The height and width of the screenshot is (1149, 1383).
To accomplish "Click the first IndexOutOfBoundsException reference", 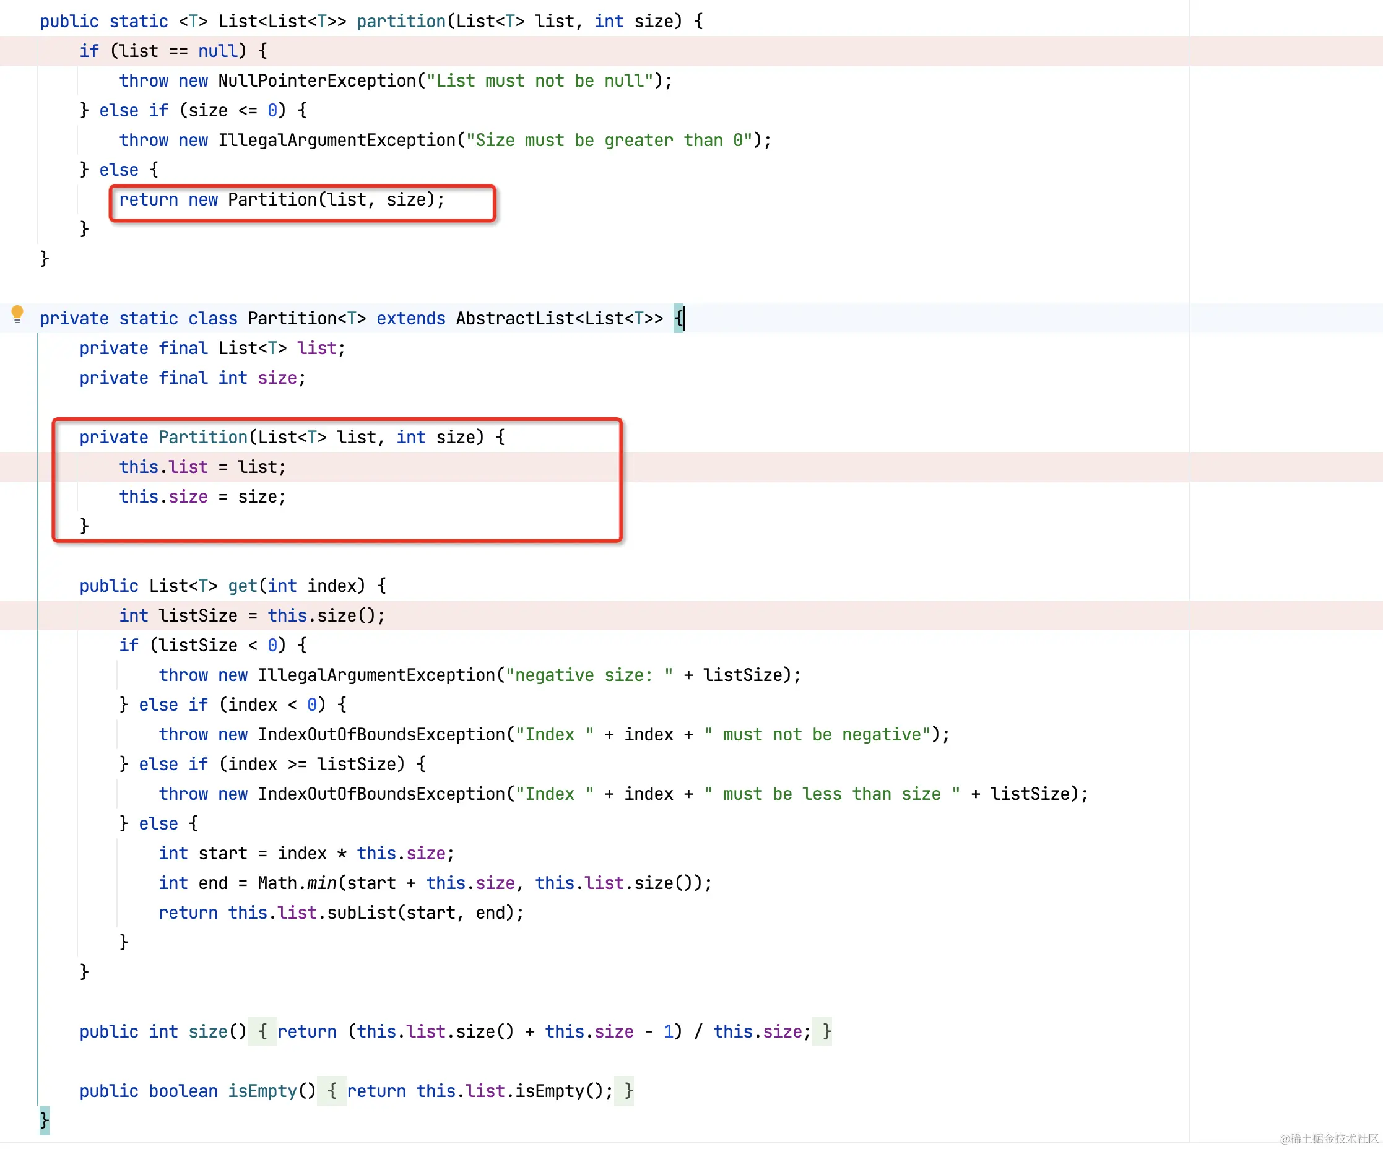I will click(x=381, y=734).
